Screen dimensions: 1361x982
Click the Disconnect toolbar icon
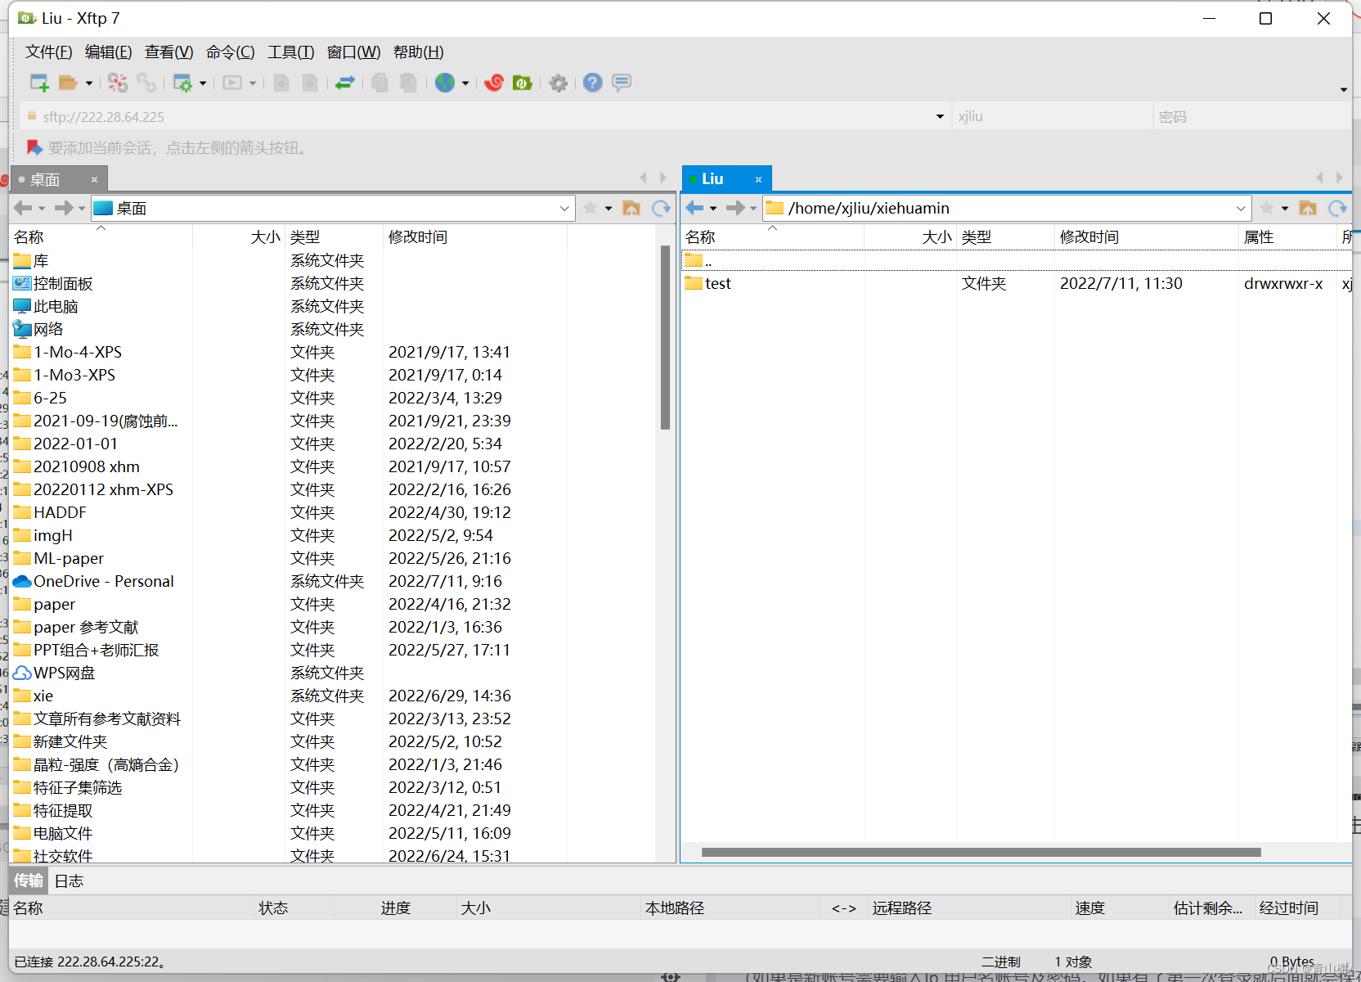click(x=118, y=83)
